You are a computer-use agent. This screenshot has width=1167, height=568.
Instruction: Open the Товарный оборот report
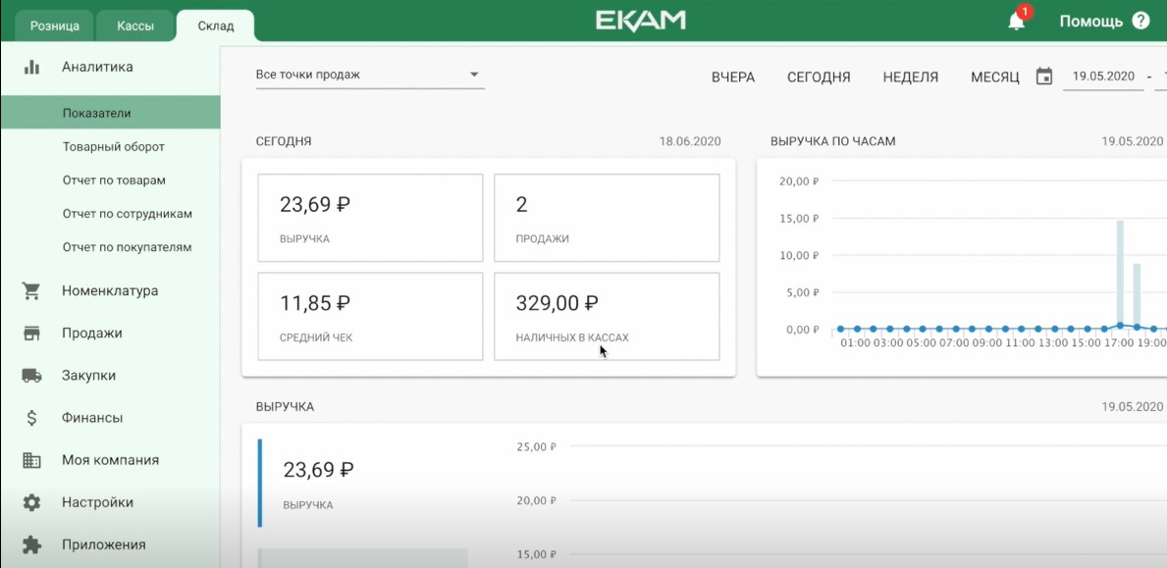(113, 147)
